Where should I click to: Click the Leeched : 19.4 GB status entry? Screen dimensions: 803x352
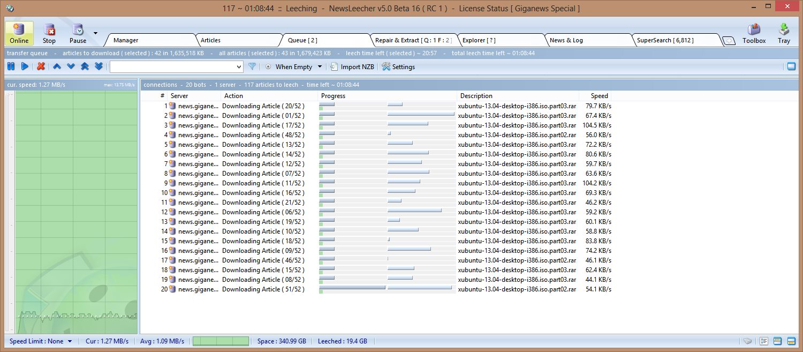343,341
